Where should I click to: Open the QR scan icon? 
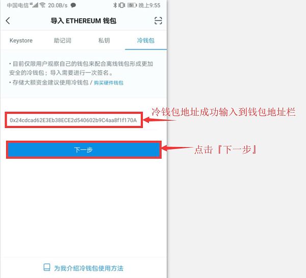[x=158, y=20]
